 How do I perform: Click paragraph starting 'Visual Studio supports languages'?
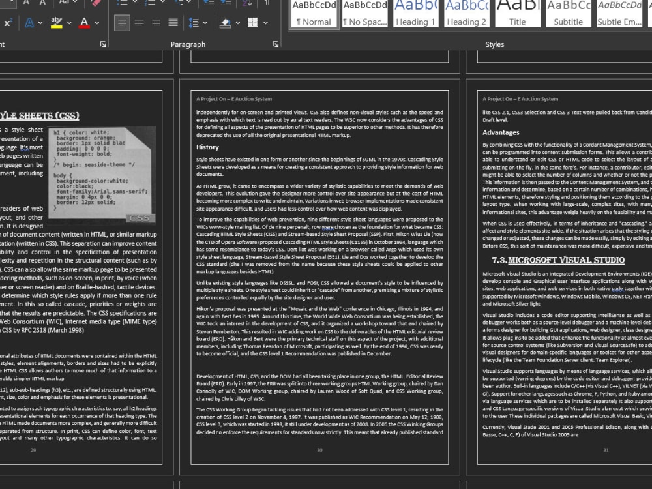tap(567, 393)
